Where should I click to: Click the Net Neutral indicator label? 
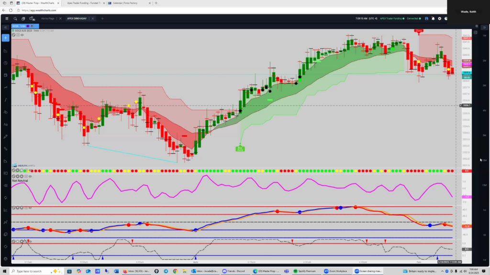tap(20, 181)
